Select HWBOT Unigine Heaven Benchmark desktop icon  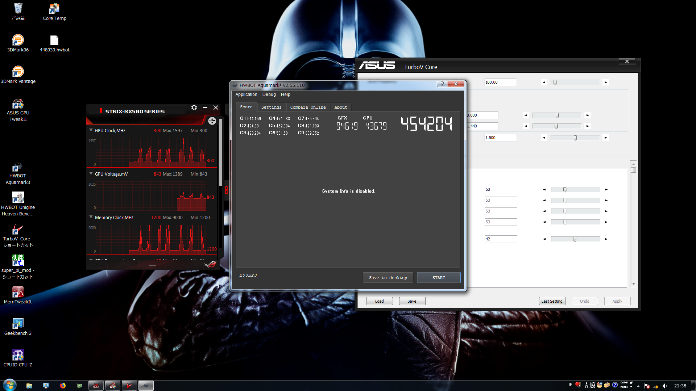[x=18, y=204]
